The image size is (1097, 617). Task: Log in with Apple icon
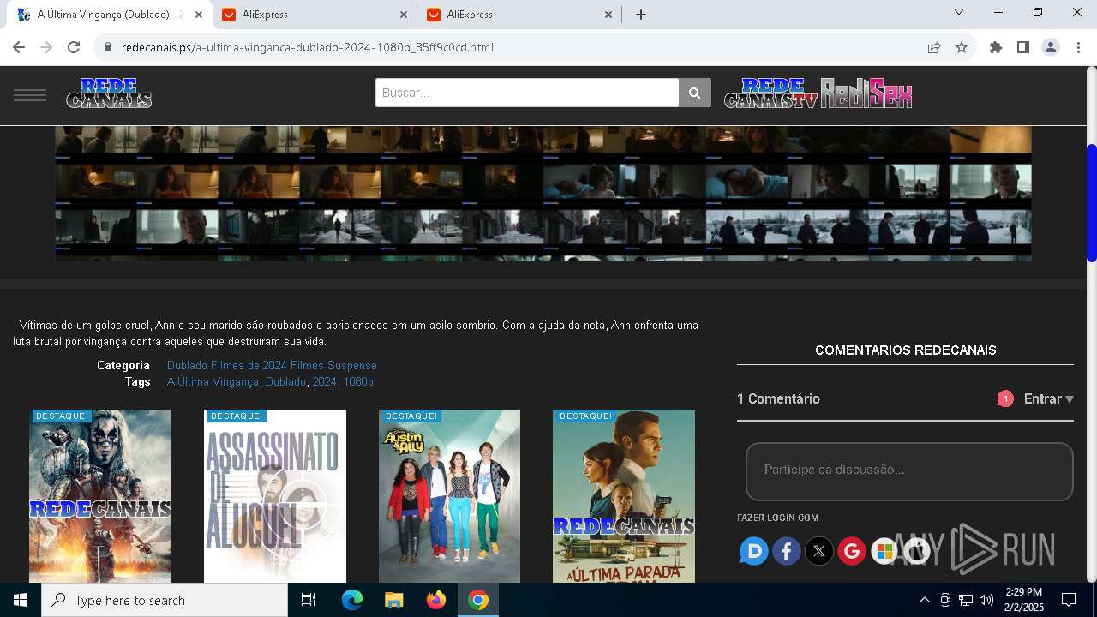click(916, 550)
